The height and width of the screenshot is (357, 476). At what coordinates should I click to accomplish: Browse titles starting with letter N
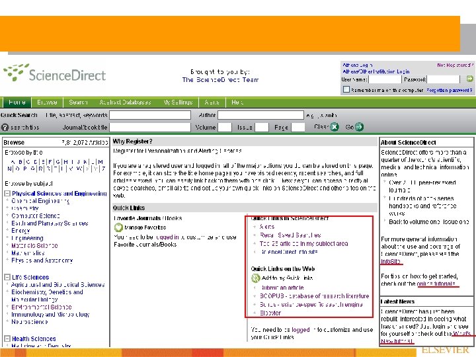pos(9,169)
